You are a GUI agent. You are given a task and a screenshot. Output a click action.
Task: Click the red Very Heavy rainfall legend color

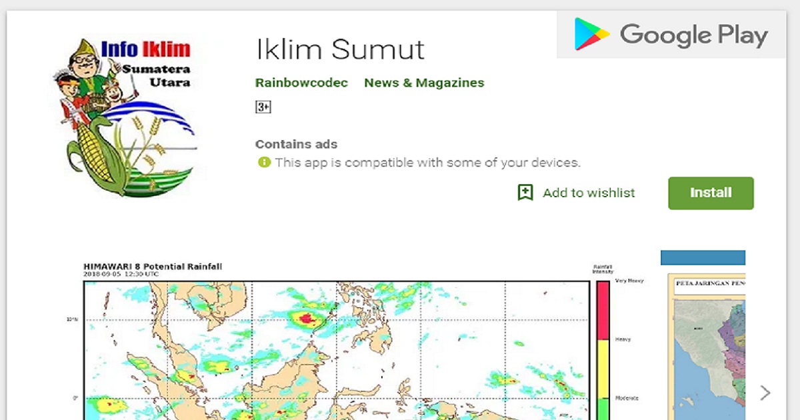(603, 311)
